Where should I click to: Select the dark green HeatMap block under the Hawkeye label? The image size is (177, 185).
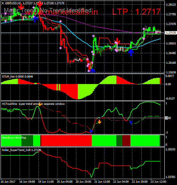pyautogui.click(x=27, y=141)
